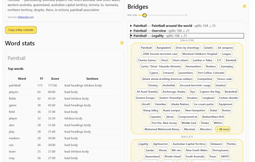
Task: Select Australian Capital Territory chip
Action: tap(189, 144)
